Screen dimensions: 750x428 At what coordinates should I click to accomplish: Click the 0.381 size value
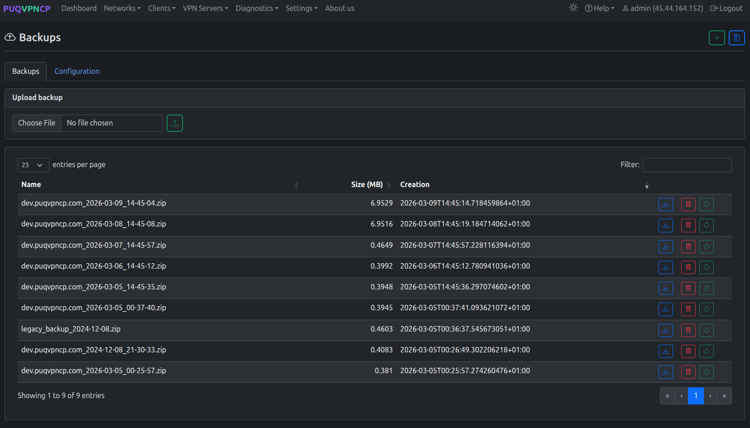(384, 370)
